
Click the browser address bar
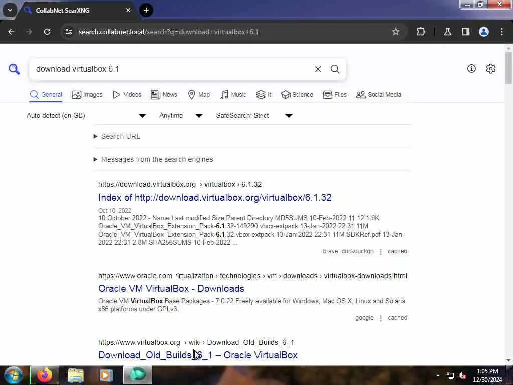click(229, 32)
